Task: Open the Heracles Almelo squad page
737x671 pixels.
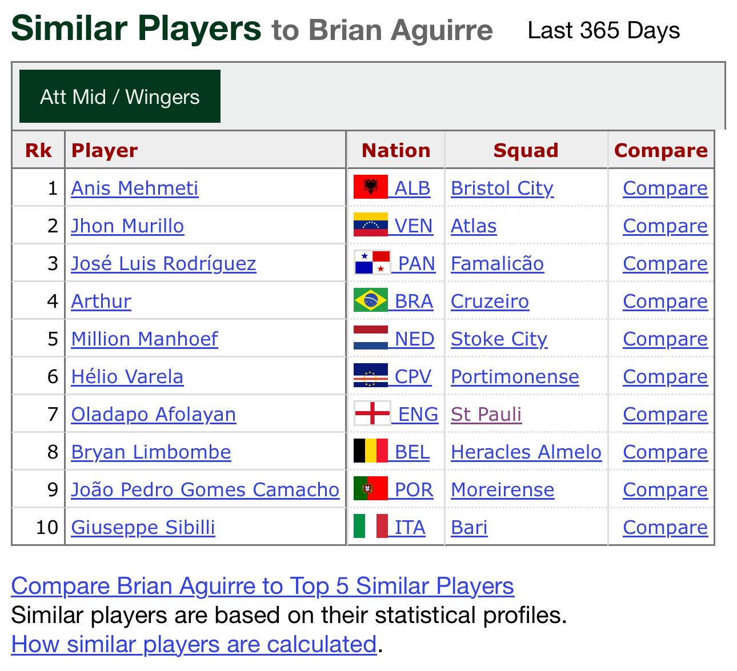Action: pos(526,452)
